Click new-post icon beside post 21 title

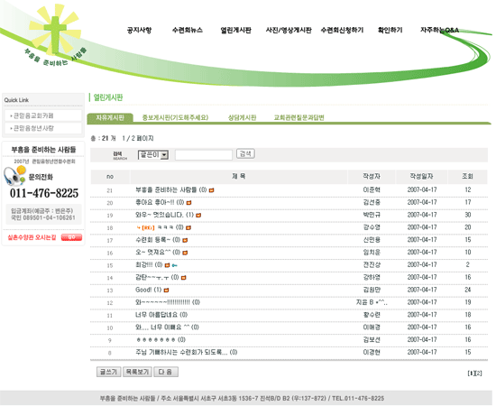click(x=212, y=190)
